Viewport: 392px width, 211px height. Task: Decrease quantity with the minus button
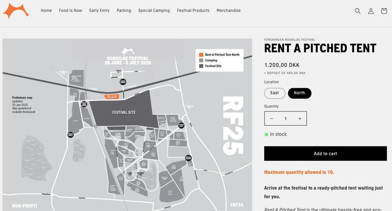[272, 118]
